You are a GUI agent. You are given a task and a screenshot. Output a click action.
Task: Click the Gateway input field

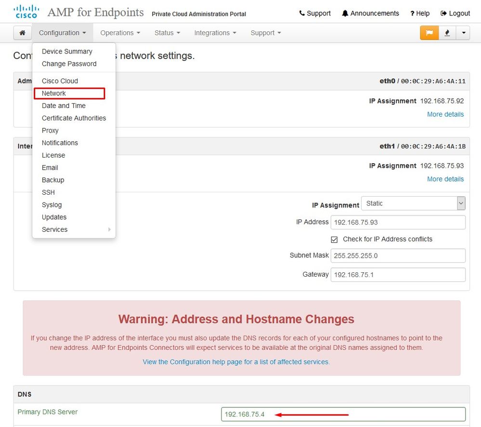click(398, 275)
